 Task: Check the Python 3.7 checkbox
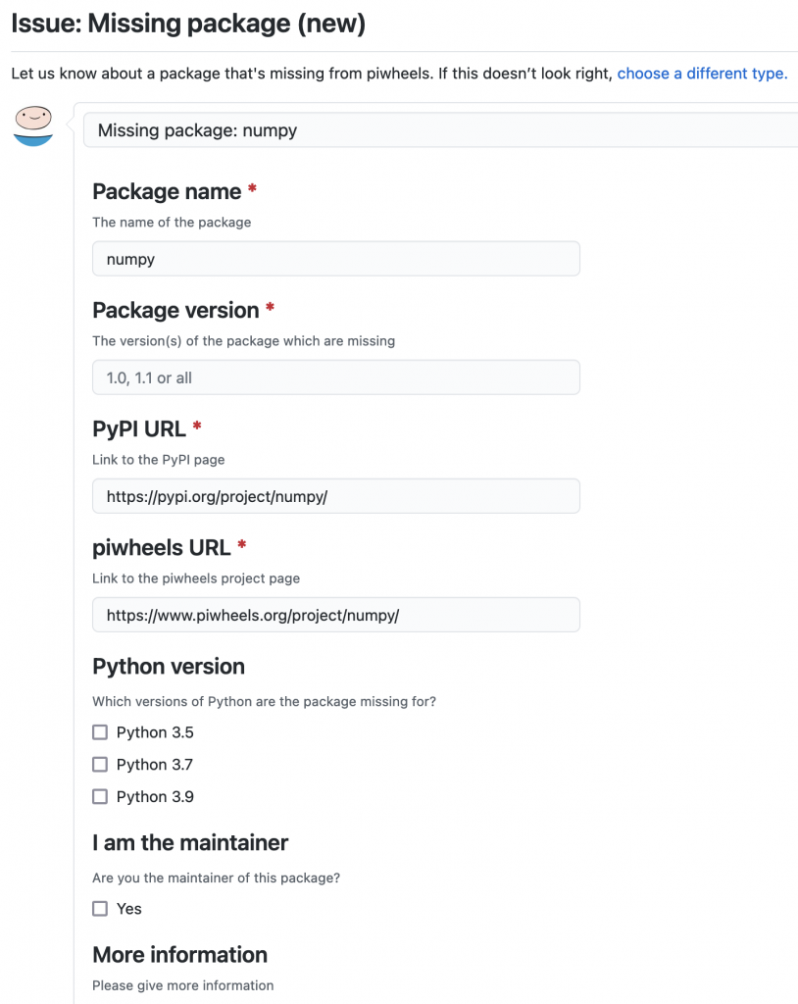point(100,764)
